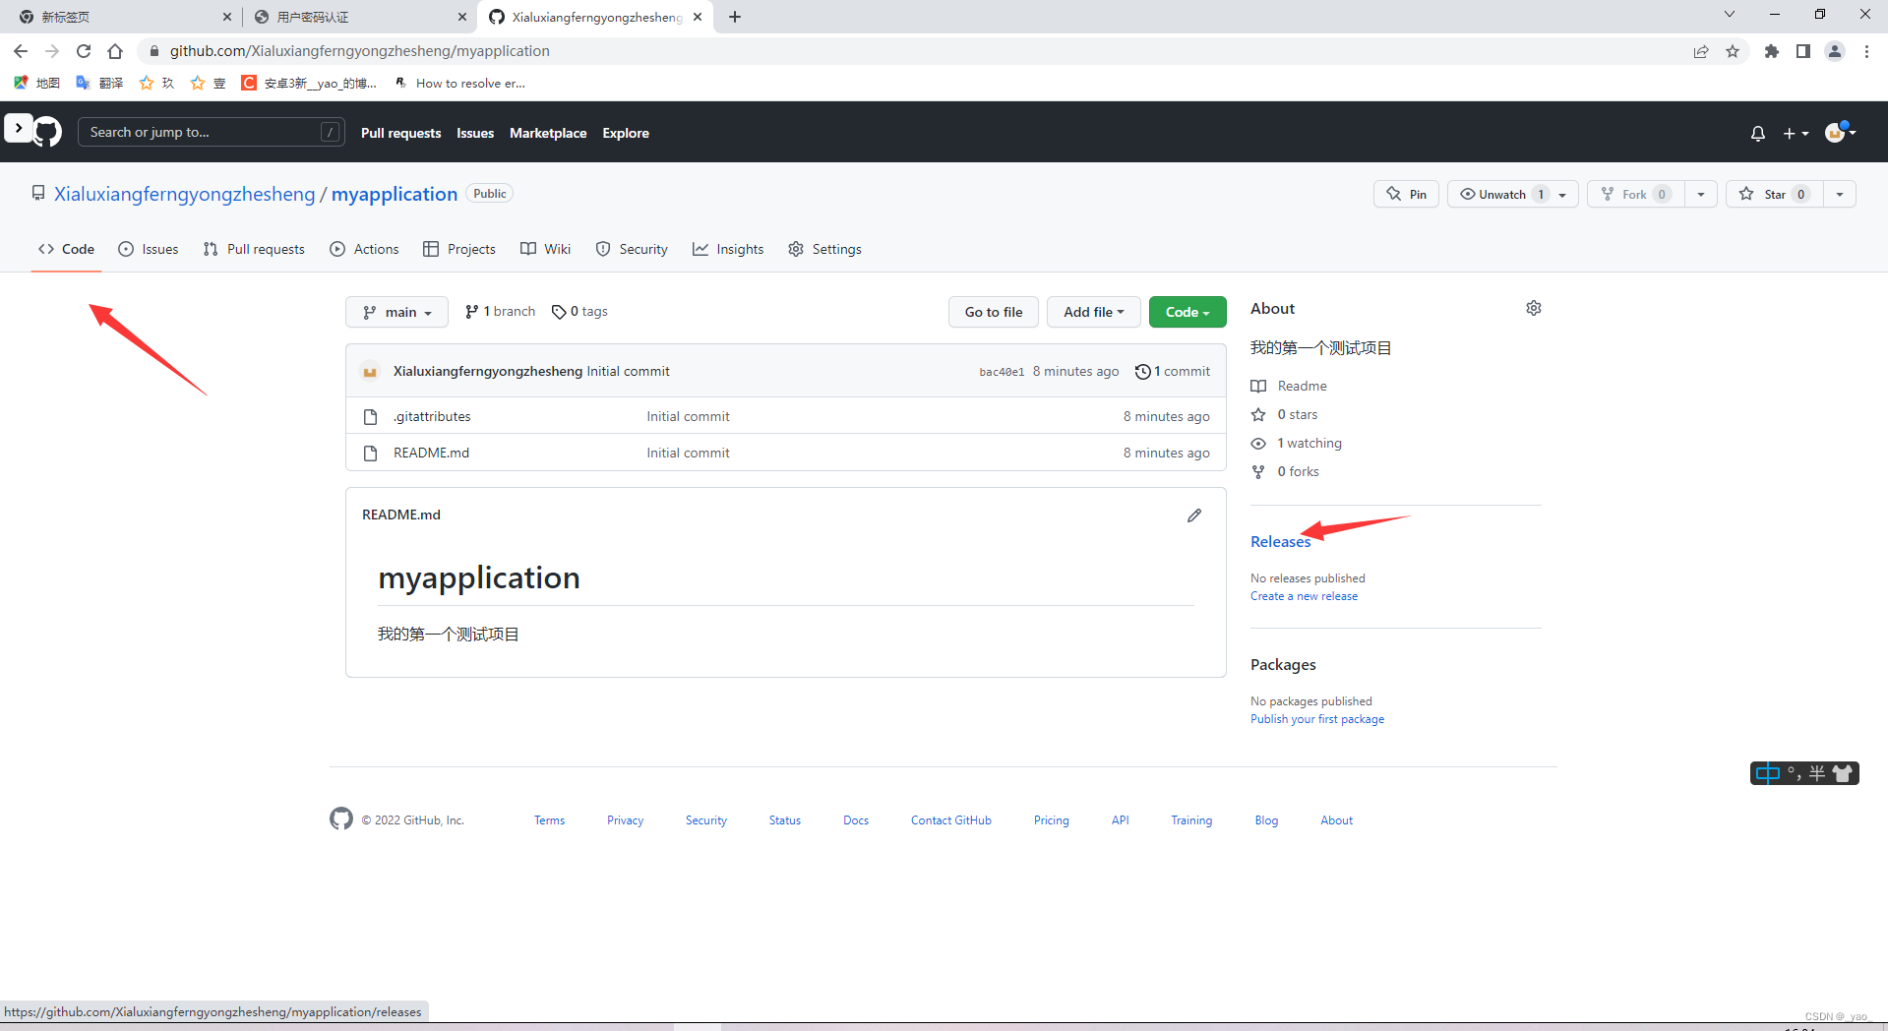The image size is (1888, 1031).
Task: Click Create a new release
Action: pyautogui.click(x=1304, y=596)
